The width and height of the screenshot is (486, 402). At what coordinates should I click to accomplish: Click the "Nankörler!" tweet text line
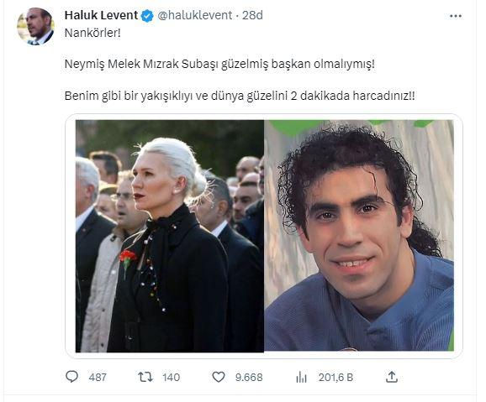92,33
